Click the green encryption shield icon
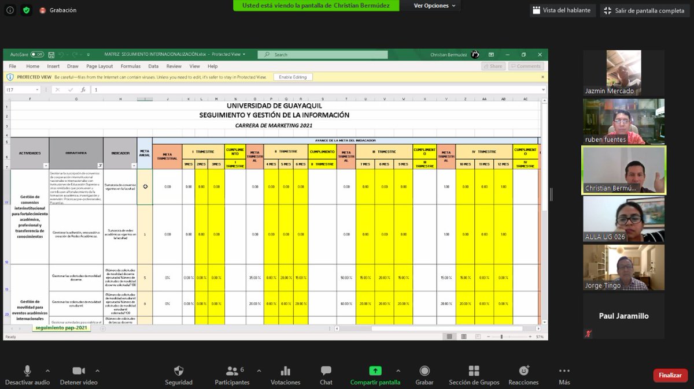The height and width of the screenshot is (389, 694). 26,10
